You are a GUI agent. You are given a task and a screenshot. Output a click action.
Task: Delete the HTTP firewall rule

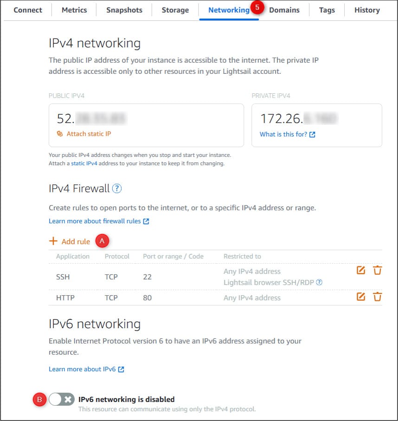(x=377, y=296)
